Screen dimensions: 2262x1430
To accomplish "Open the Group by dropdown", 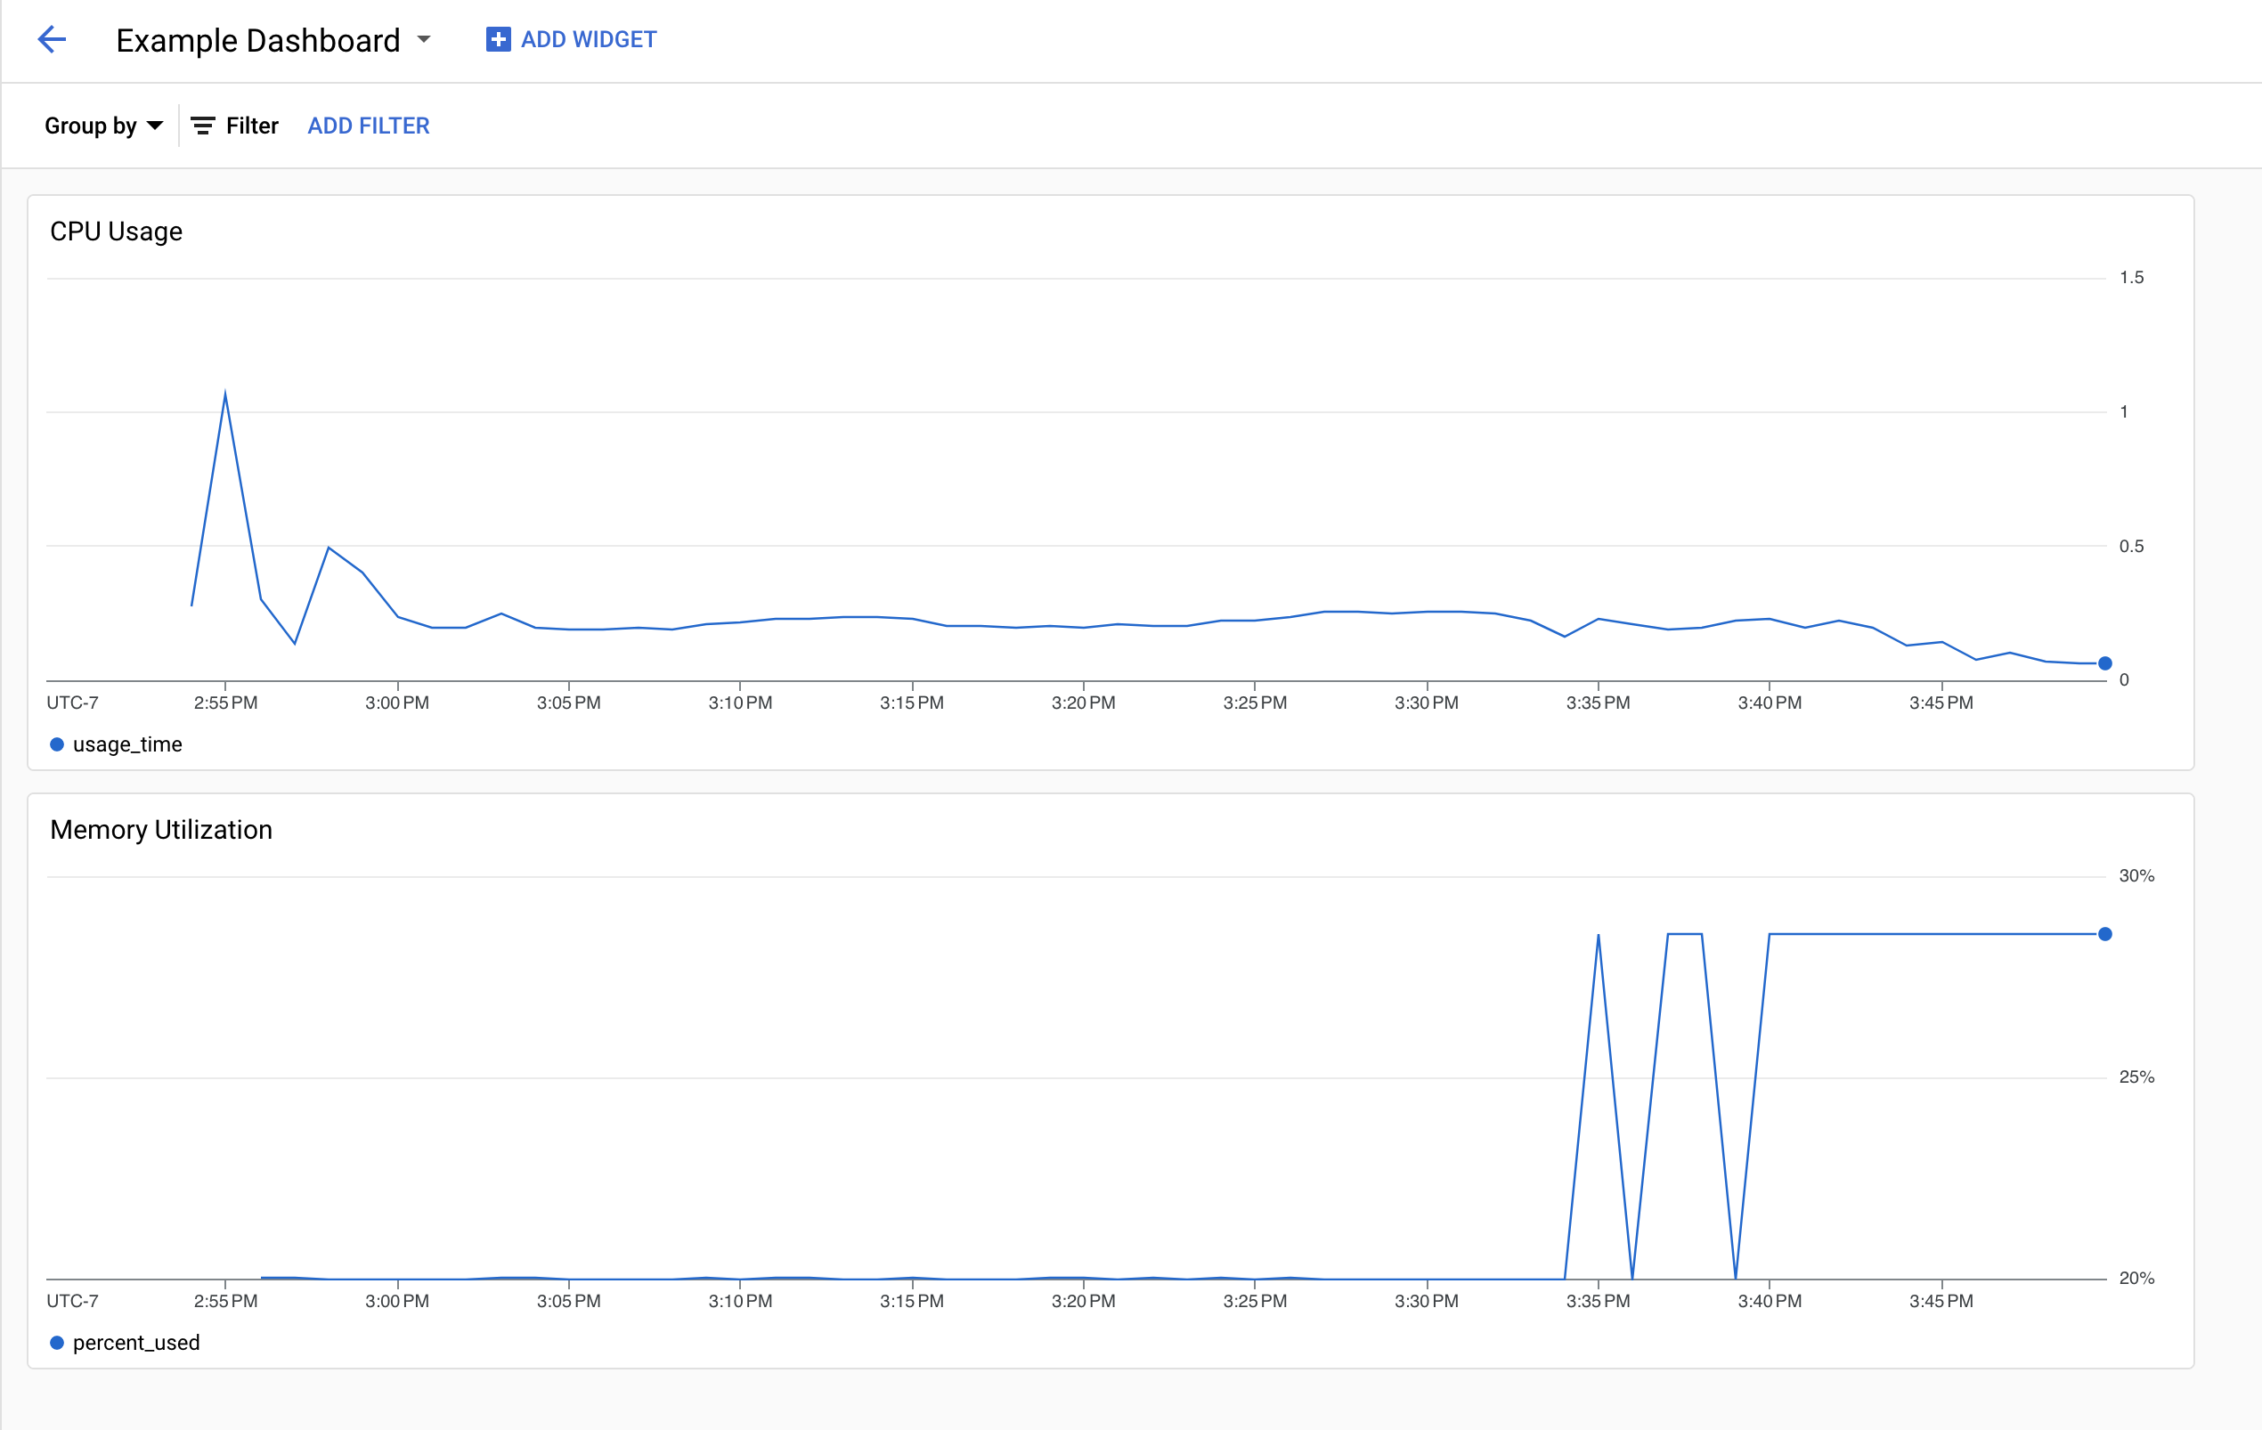I will pyautogui.click(x=103, y=125).
